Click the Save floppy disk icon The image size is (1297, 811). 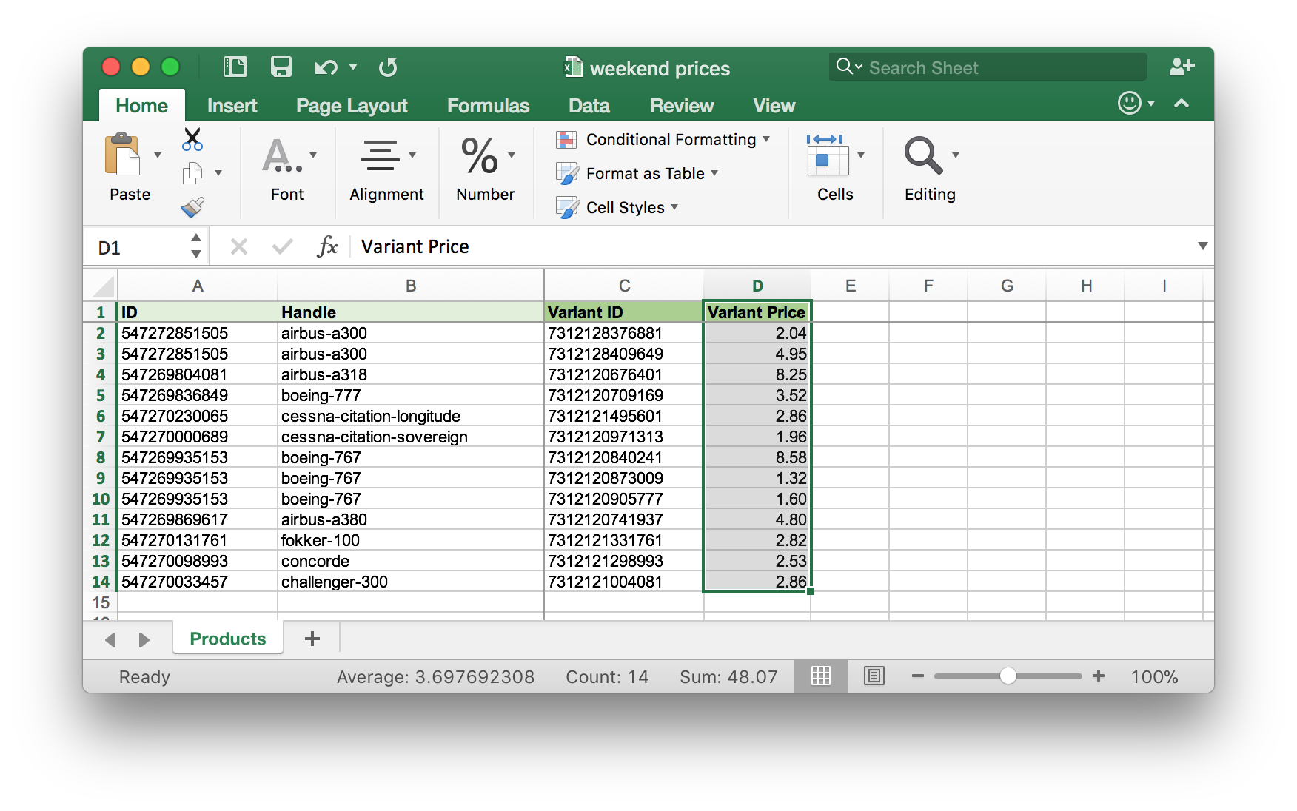(281, 67)
